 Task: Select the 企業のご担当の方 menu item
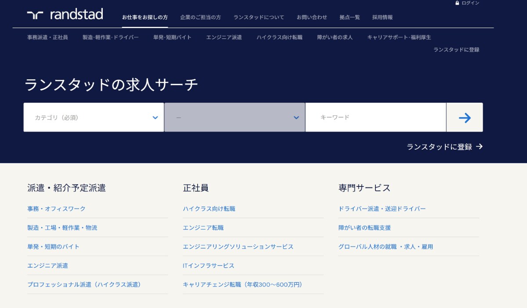point(200,17)
